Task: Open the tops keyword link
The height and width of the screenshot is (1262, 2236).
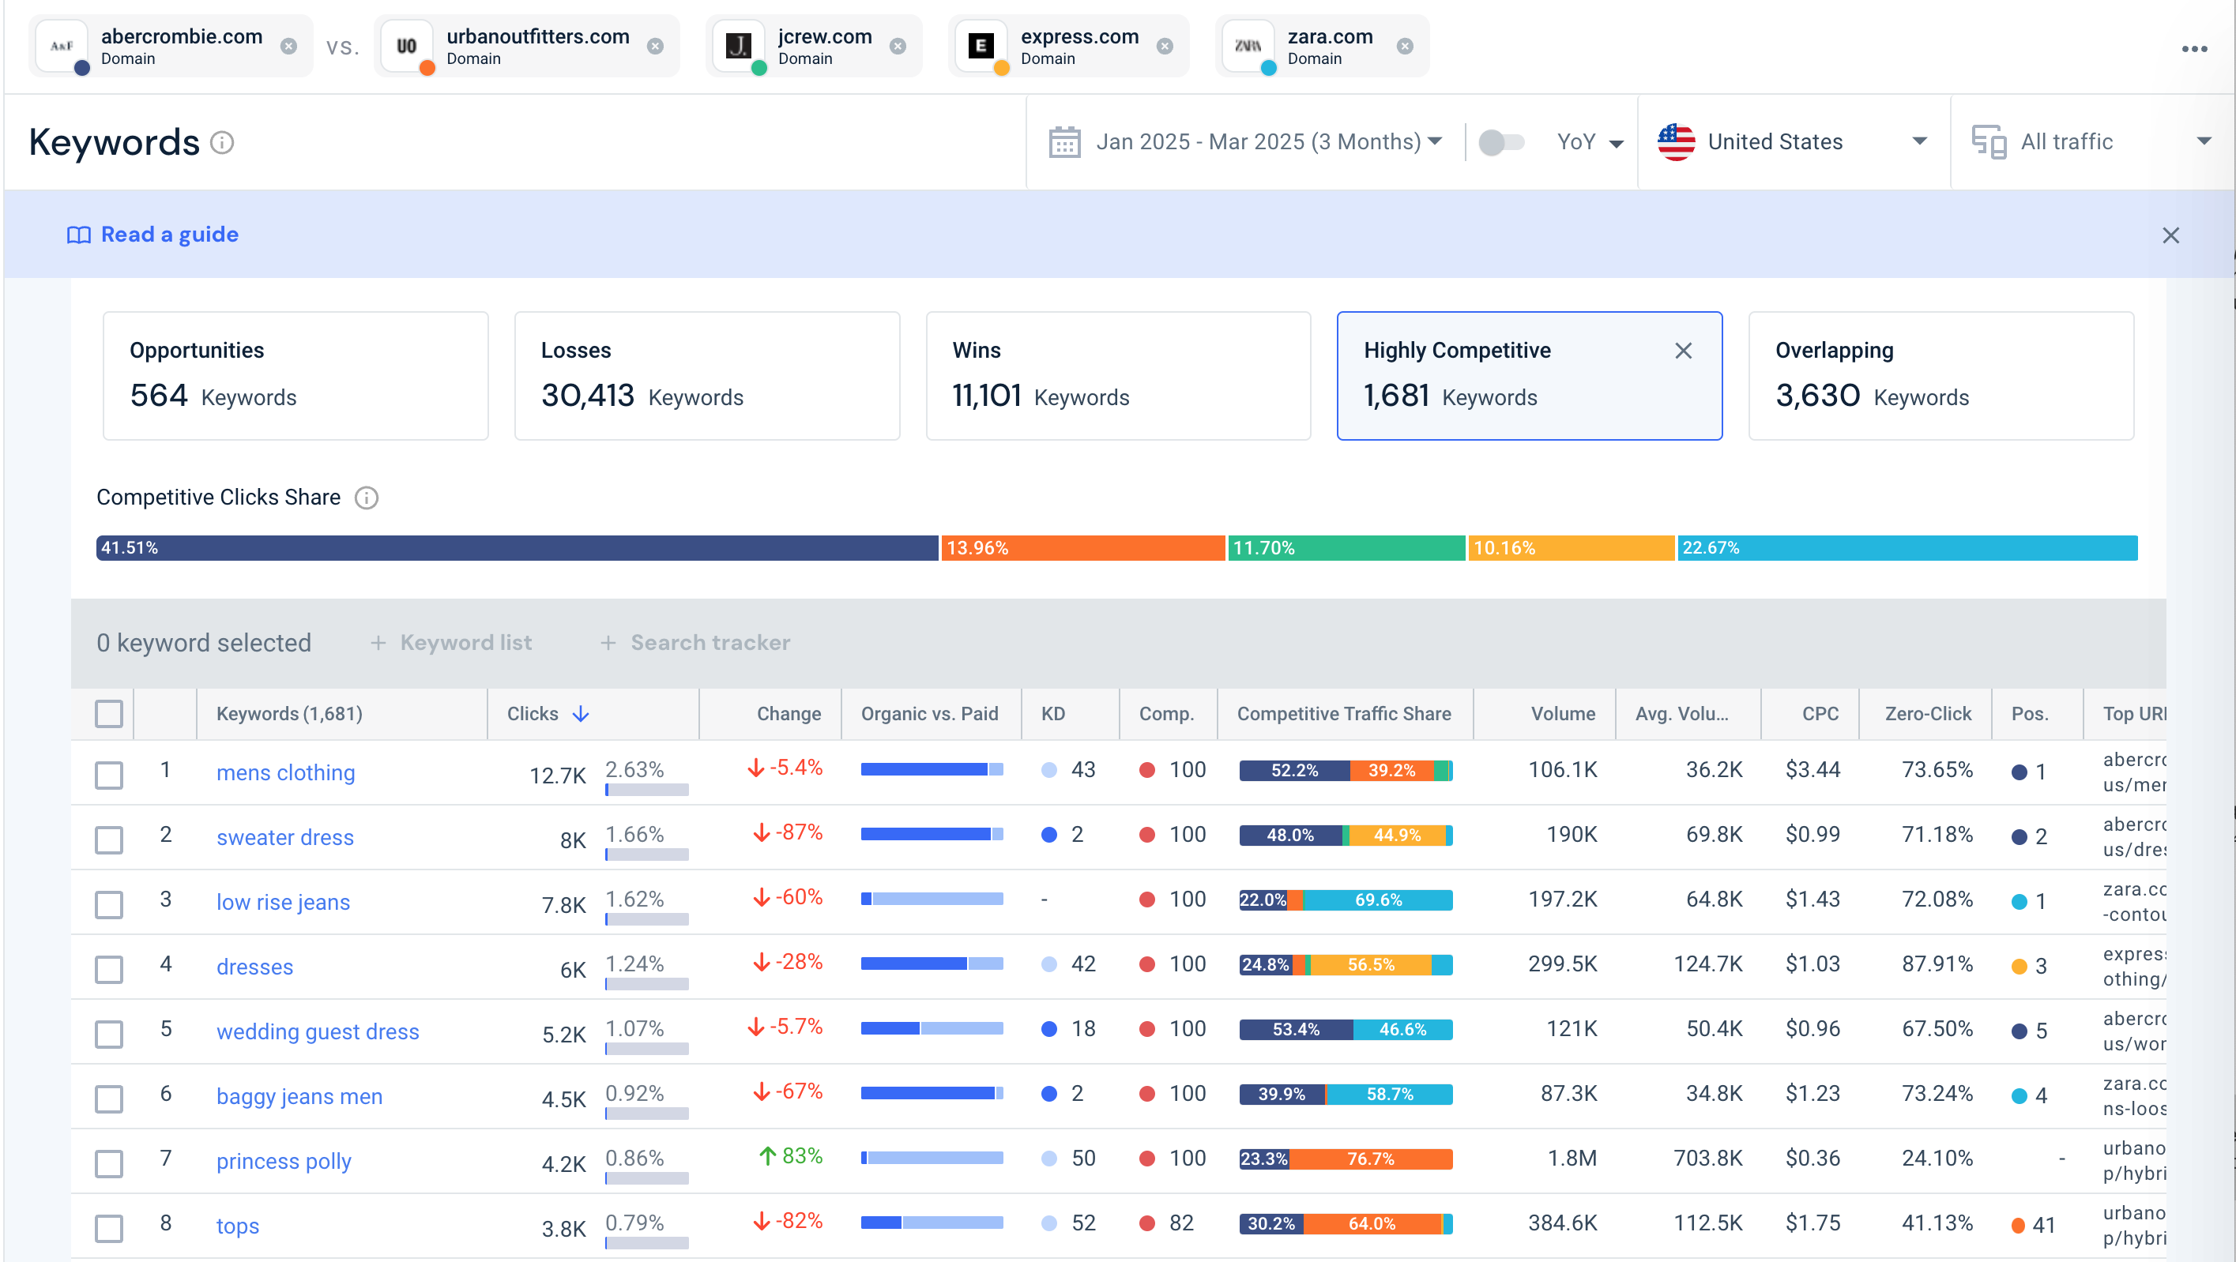Action: [238, 1226]
